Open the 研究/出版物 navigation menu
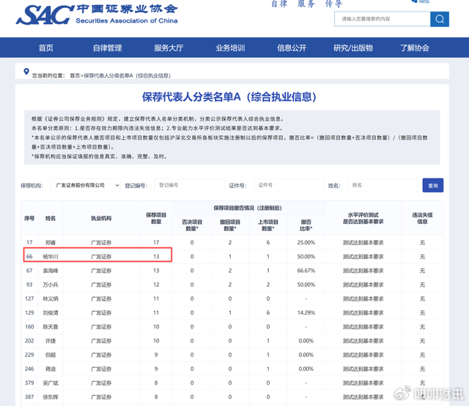This screenshot has width=469, height=406. pyautogui.click(x=353, y=48)
